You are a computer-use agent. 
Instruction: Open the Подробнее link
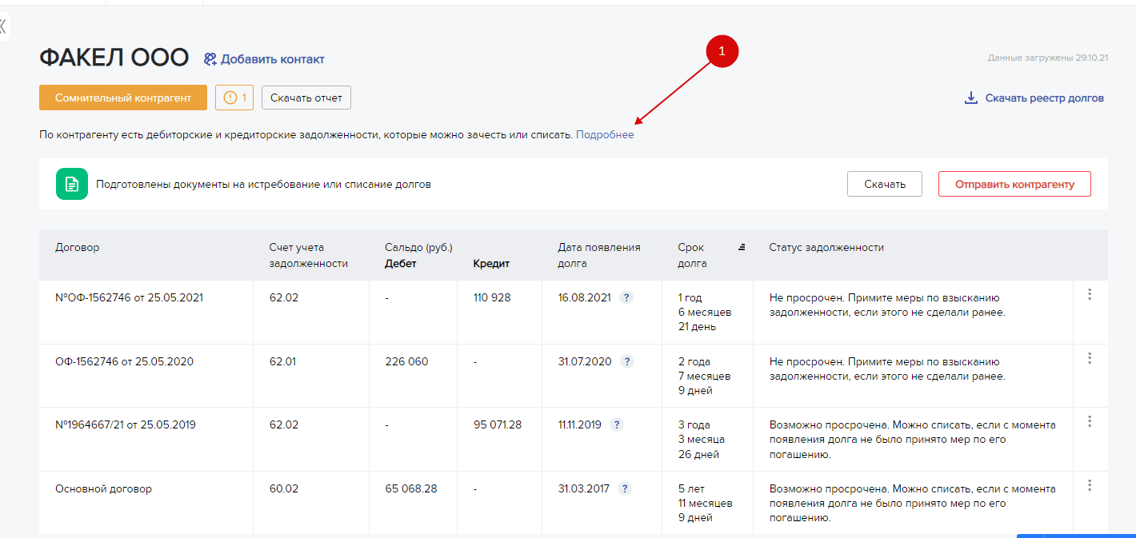click(x=605, y=135)
